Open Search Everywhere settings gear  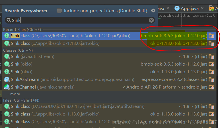click(x=153, y=11)
